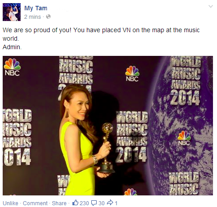View the 30 comments count
The image size is (217, 207).
pos(102,203)
